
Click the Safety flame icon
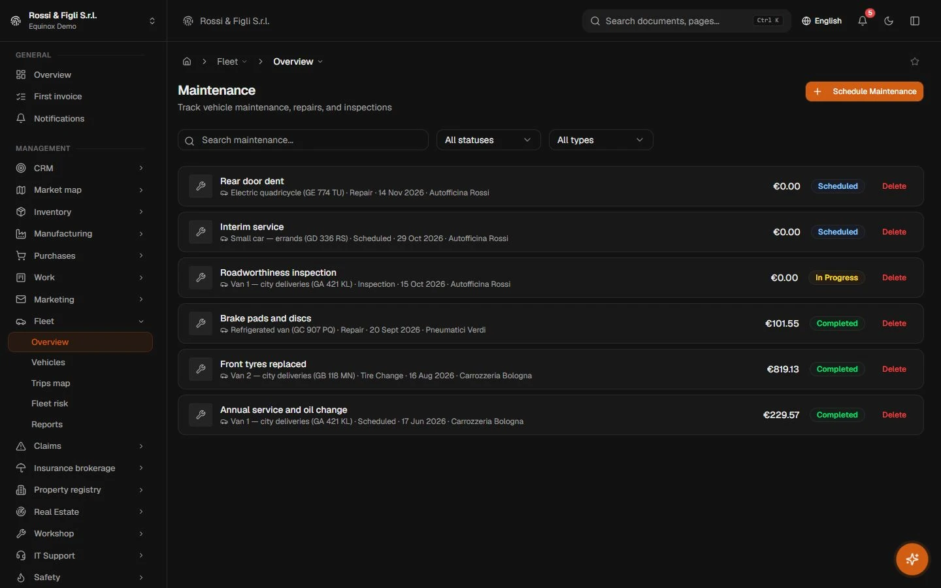(21, 578)
